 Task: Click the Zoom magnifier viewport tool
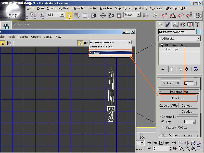tap(181, 143)
